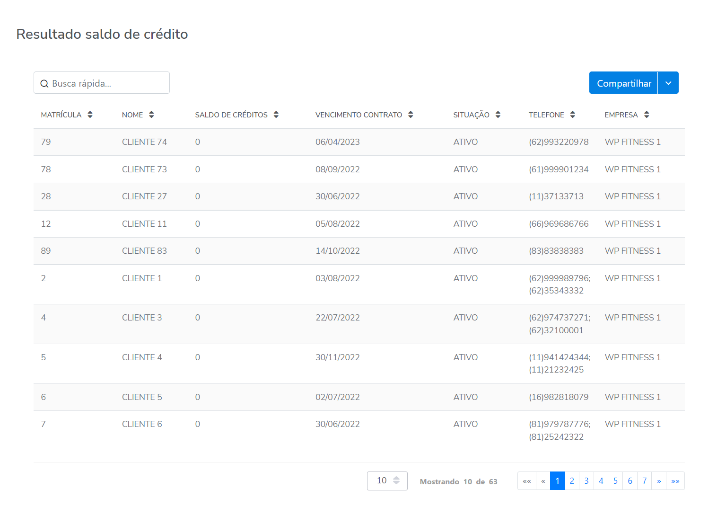This screenshot has width=717, height=507.
Task: Sort table by Matrícula column arrows
Action: pos(90,115)
